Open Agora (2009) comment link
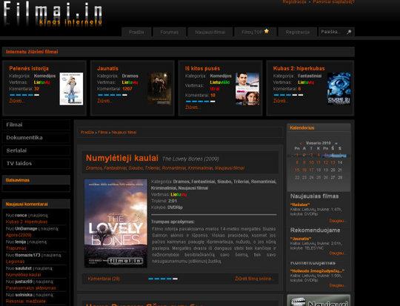 tap(19, 235)
